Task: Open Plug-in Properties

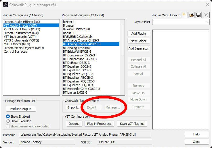Action: [x=100, y=124]
